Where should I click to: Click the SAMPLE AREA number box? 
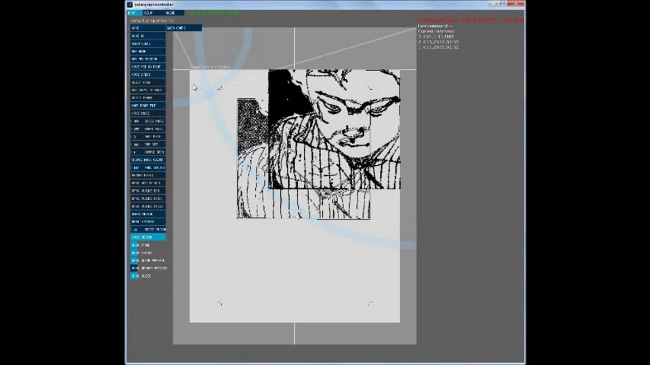point(148,152)
